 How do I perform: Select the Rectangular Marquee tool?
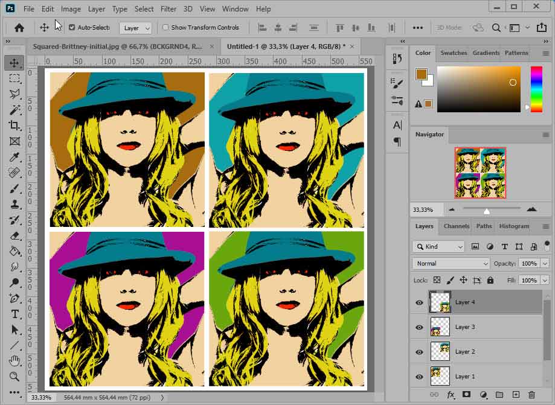14,78
